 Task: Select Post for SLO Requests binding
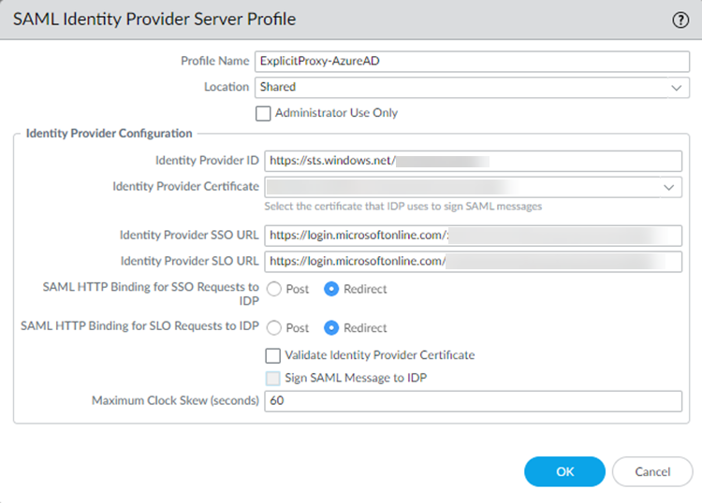[274, 328]
